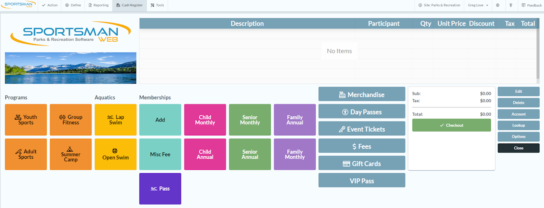The width and height of the screenshot is (544, 208).
Task: Click the Sportsman Web logo in top bar
Action: 19,5
